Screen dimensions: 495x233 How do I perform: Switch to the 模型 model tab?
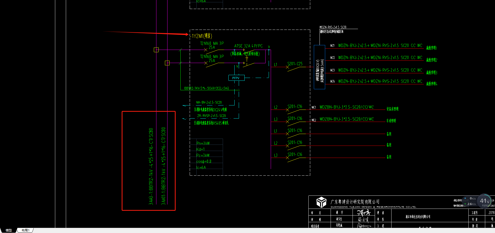[x=9, y=230]
